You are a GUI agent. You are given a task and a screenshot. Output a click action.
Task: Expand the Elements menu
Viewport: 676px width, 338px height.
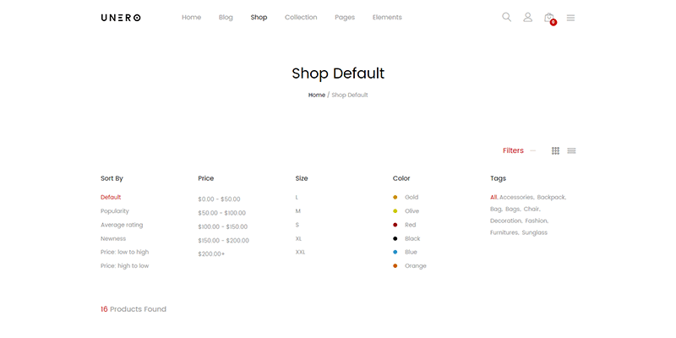pyautogui.click(x=387, y=18)
